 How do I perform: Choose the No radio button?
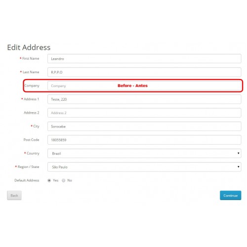tap(64, 180)
